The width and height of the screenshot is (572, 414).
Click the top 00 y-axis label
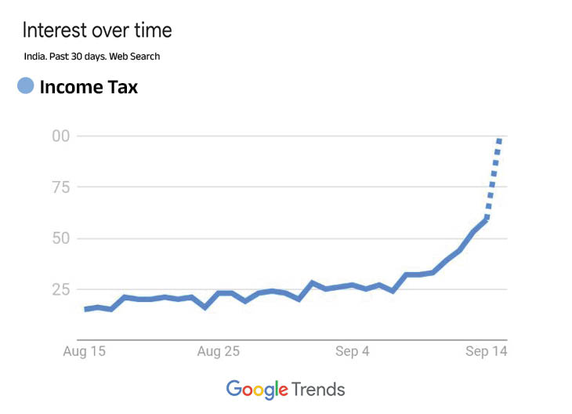[x=60, y=136]
